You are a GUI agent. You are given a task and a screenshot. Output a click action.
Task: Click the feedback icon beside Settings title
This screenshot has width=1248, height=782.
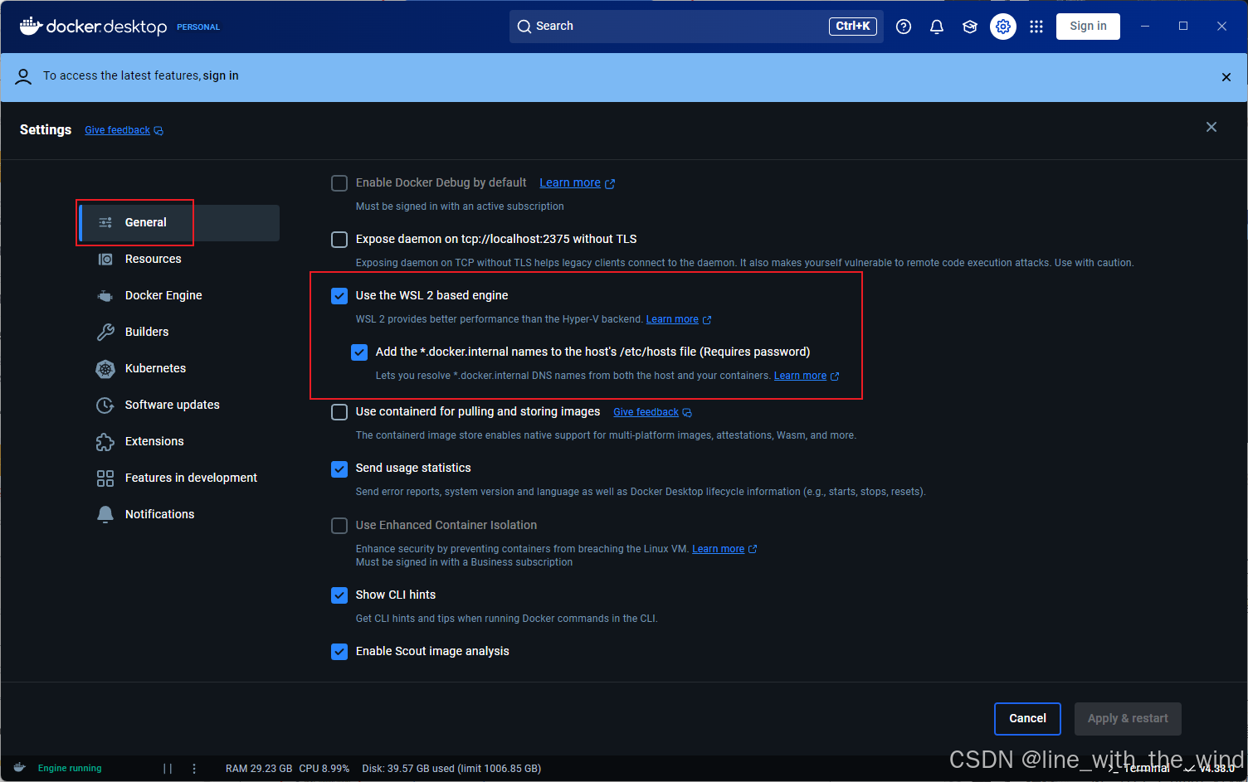pos(158,131)
